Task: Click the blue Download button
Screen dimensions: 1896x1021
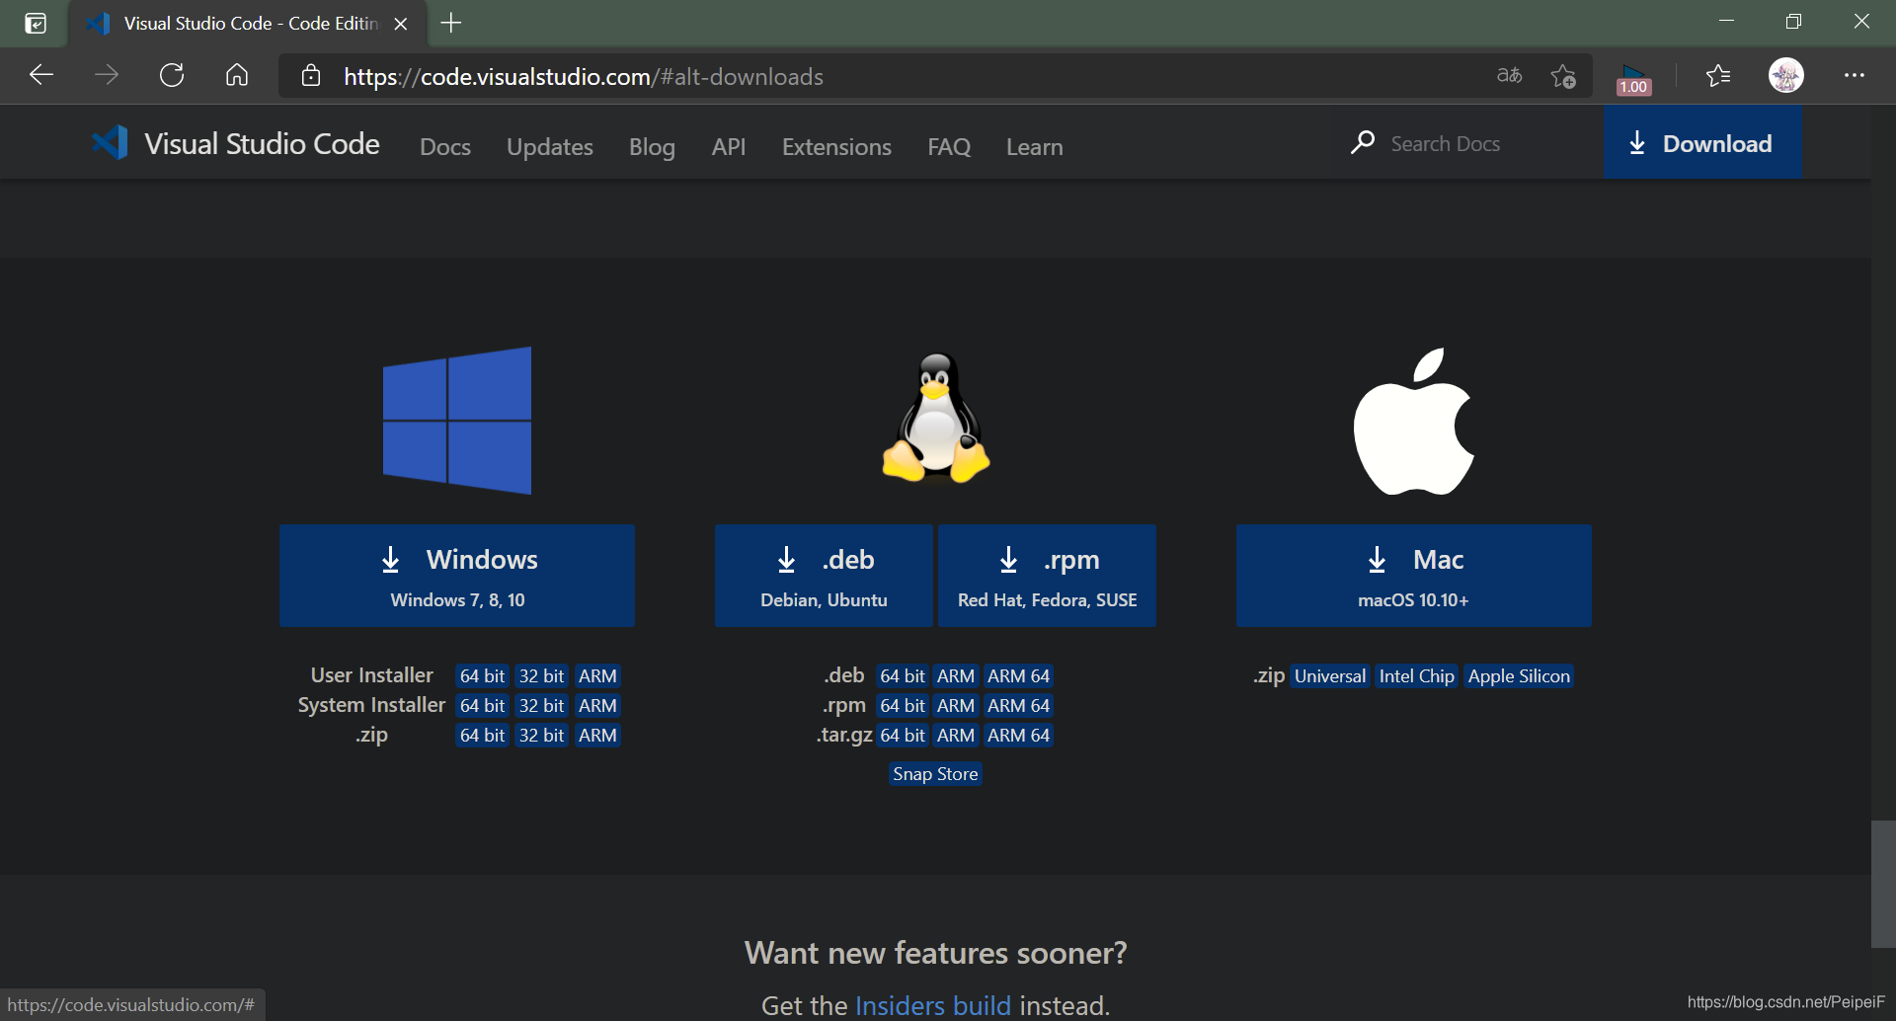Action: pos(1701,142)
